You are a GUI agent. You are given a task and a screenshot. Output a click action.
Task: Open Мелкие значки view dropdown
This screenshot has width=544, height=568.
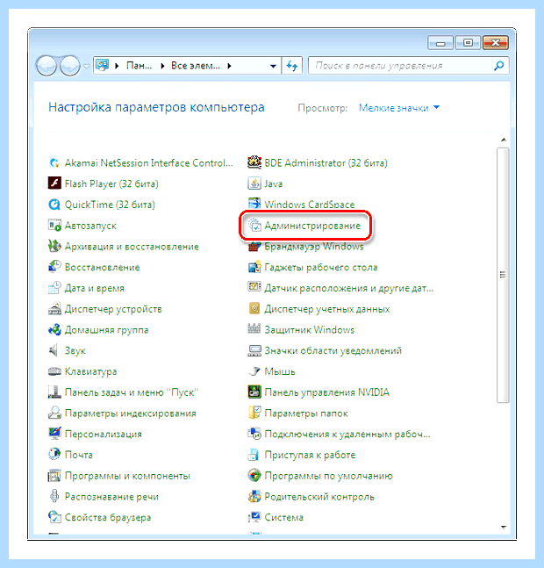pos(399,108)
